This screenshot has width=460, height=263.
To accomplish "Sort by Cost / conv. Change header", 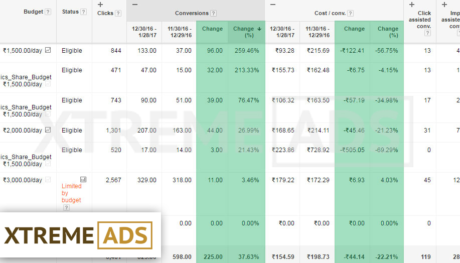I will (354, 29).
